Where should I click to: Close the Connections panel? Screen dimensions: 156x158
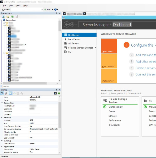coord(59,13)
